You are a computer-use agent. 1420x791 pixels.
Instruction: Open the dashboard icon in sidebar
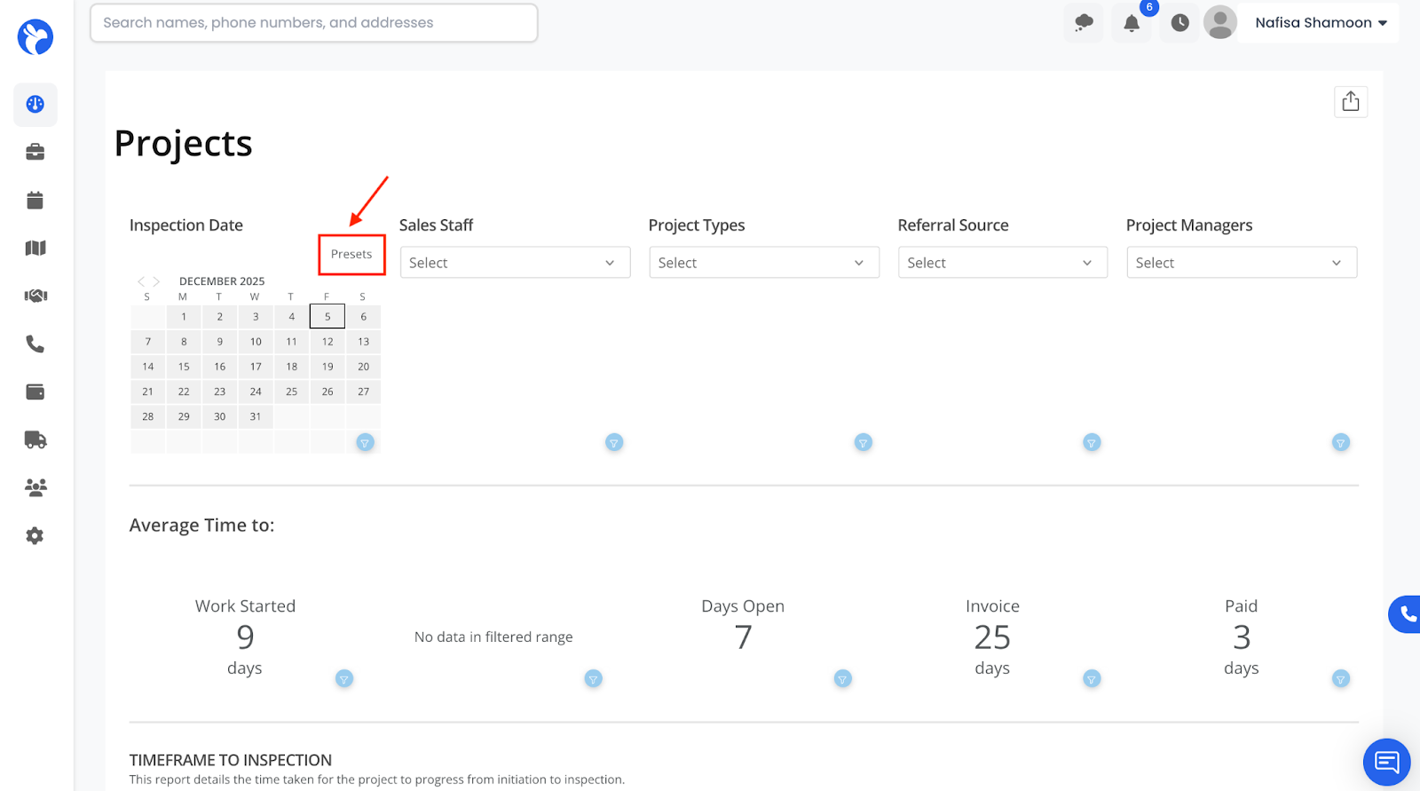pyautogui.click(x=35, y=105)
